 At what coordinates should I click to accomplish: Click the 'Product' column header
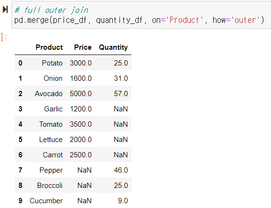tap(49, 47)
